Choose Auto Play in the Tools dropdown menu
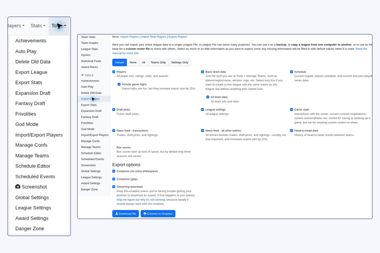 point(26,51)
